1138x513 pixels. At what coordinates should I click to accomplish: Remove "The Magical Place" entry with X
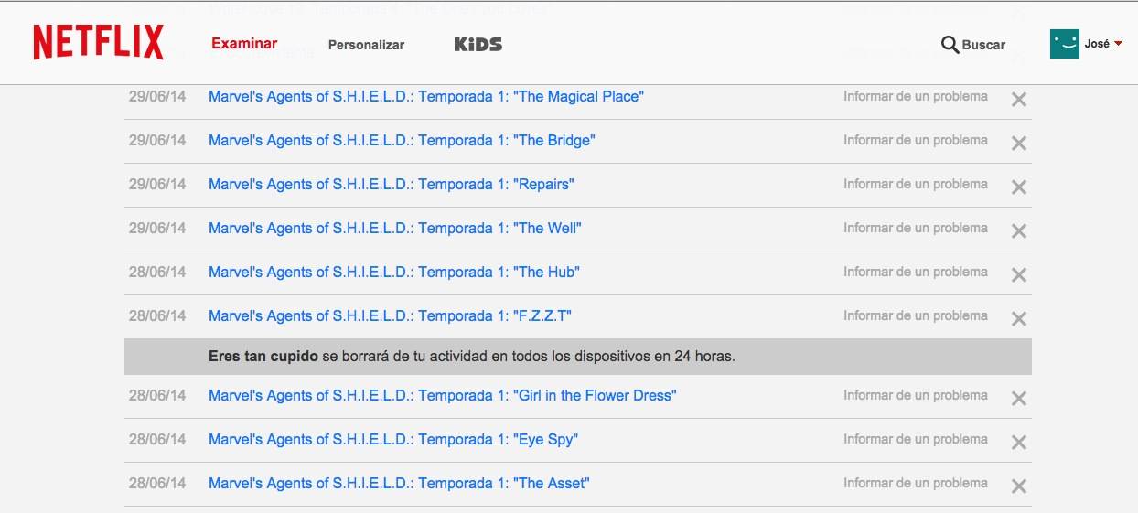tap(1019, 99)
